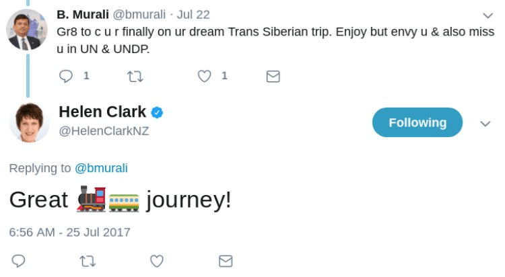
Task: Click Helen Clark's profile avatar
Action: [x=30, y=122]
